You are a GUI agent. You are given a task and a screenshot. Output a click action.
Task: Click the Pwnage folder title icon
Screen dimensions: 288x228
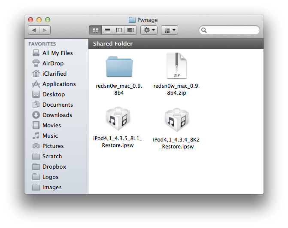(x=132, y=20)
